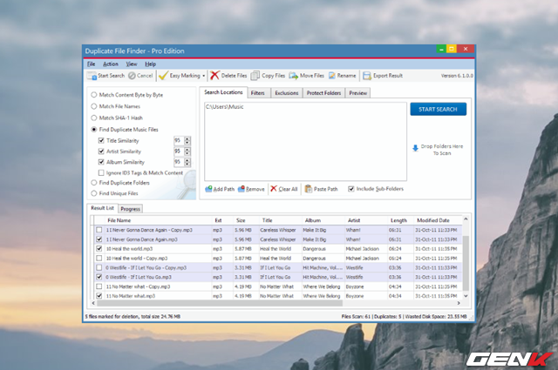Enable Ignore ID3 Tags & Match Content

coord(101,172)
